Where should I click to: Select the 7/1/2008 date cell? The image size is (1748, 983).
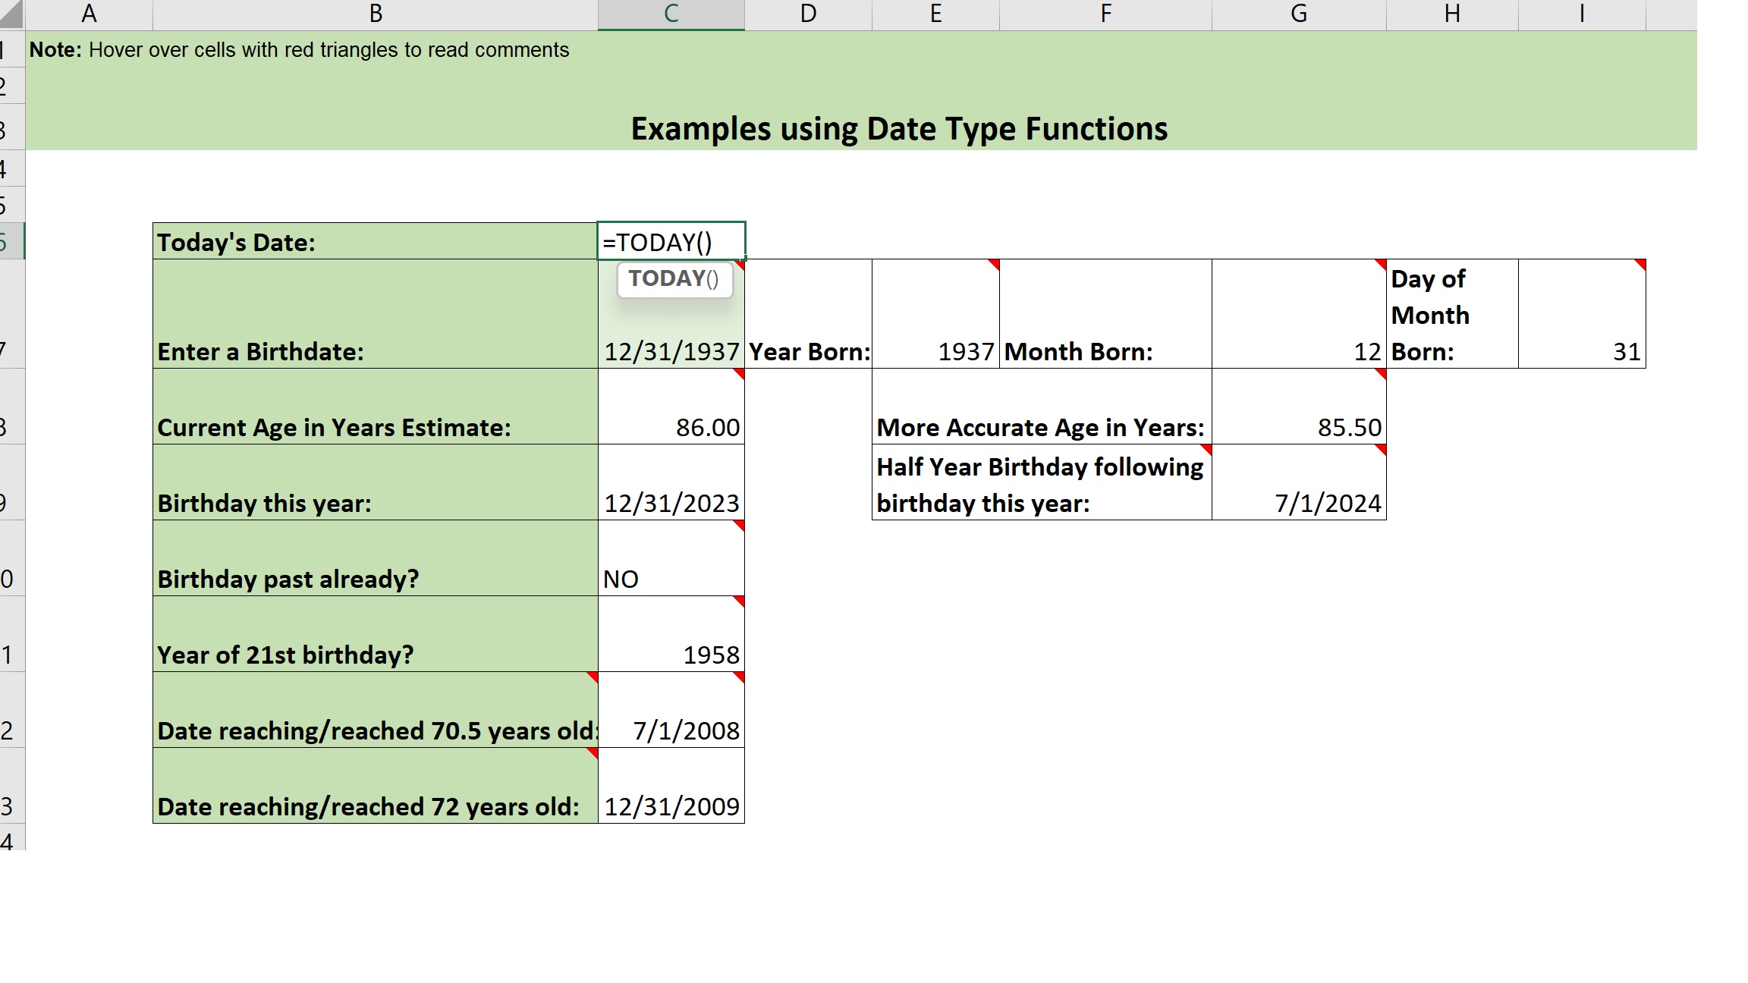(x=671, y=710)
